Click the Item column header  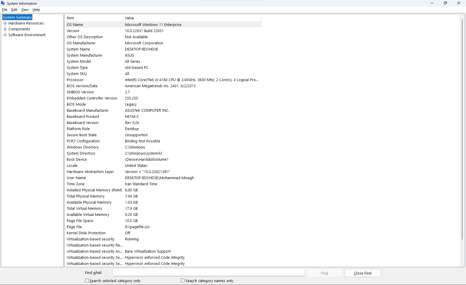(x=94, y=18)
